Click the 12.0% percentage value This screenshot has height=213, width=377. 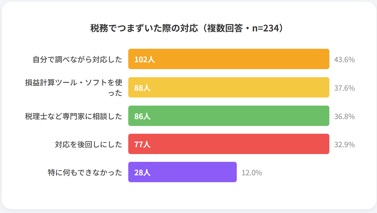[252, 173]
